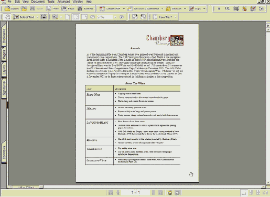
Task: Open the Review & Comment dropdown arrow
Action: point(162,8)
